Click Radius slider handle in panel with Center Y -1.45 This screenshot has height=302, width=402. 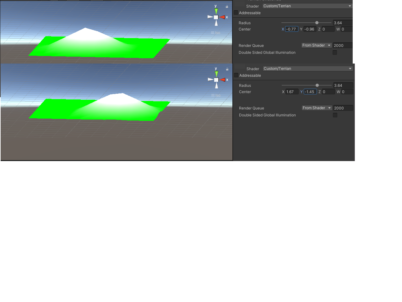317,85
